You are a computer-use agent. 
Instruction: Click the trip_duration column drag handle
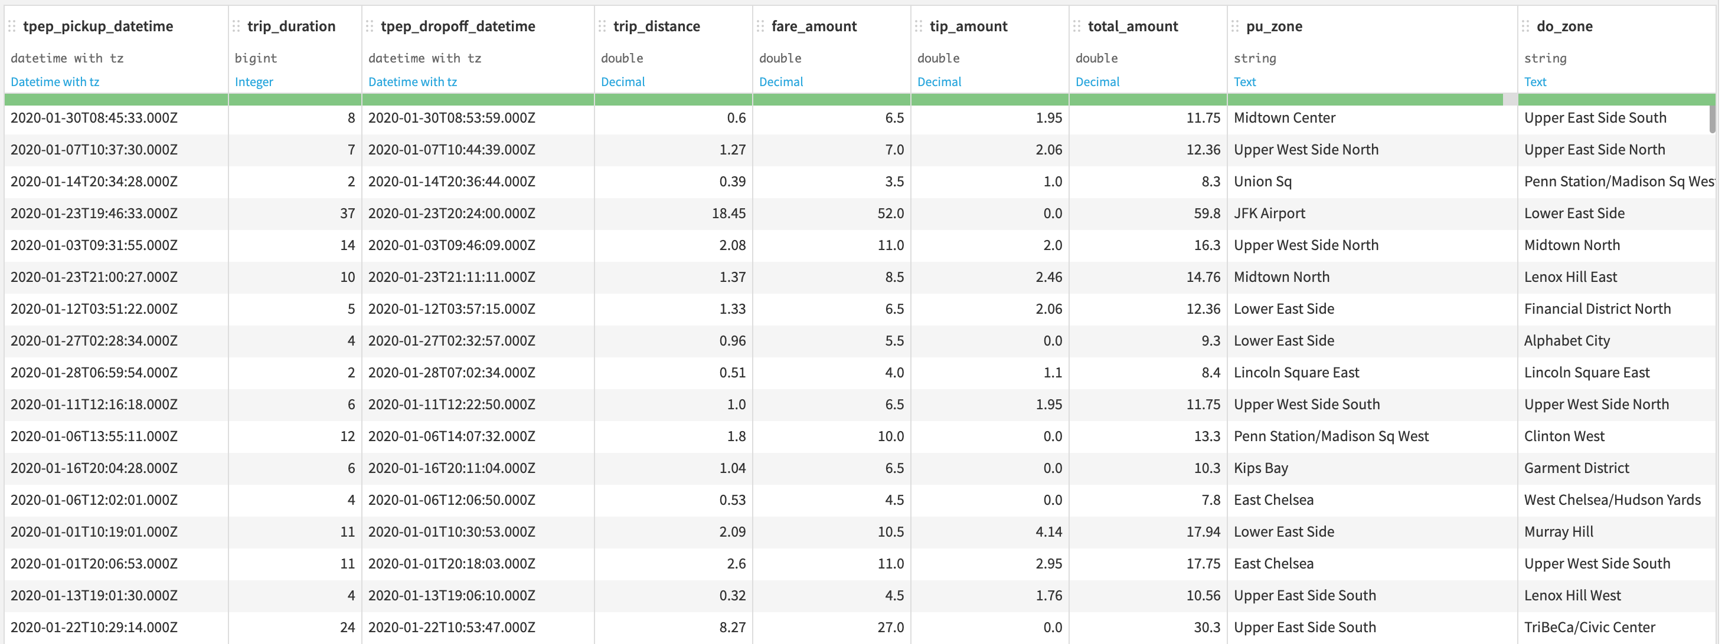236,26
